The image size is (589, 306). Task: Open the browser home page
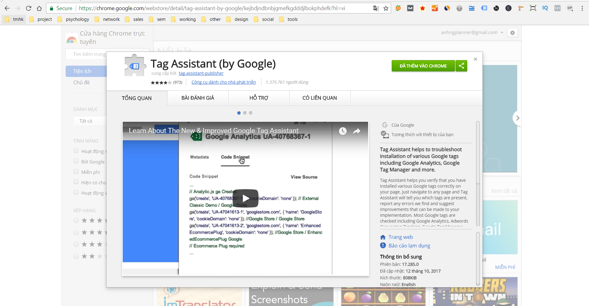pyautogui.click(x=39, y=8)
